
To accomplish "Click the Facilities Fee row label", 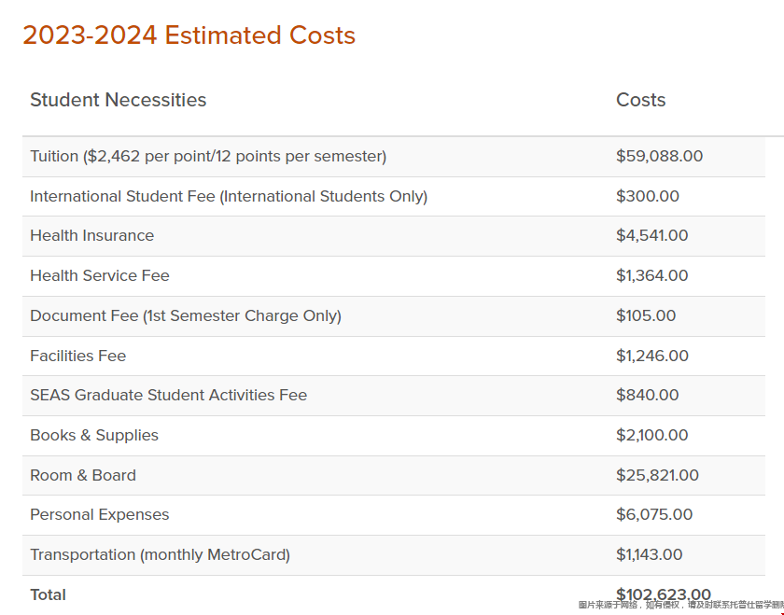I will tap(78, 356).
